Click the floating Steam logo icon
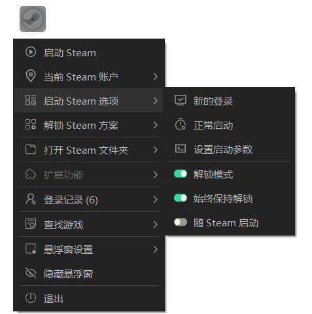This screenshot has width=312, height=314. tap(33, 19)
